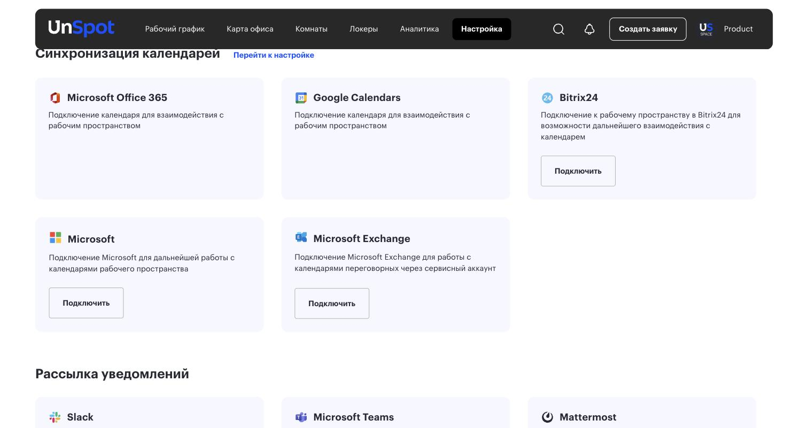Viewport: 808px width, 428px height.
Task: Click the Рассылка уведомлений heading
Action: tap(112, 374)
